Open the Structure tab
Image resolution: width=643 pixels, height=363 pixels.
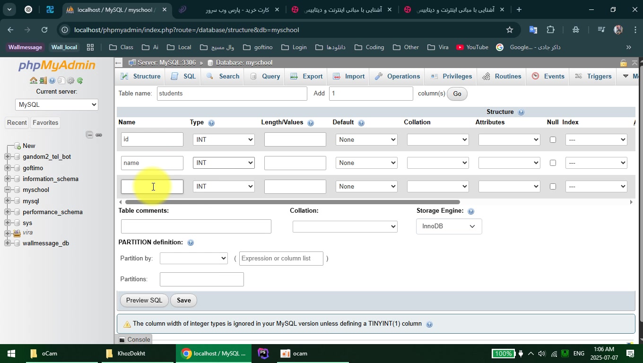click(140, 77)
